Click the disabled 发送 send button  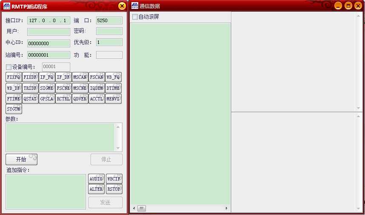tap(105, 202)
